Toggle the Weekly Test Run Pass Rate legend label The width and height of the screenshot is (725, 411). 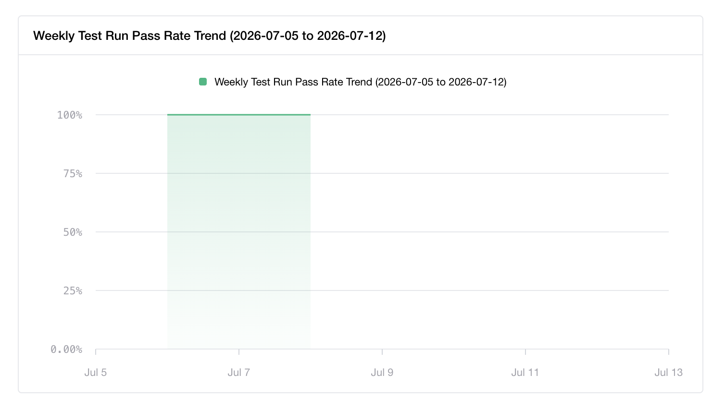[360, 82]
